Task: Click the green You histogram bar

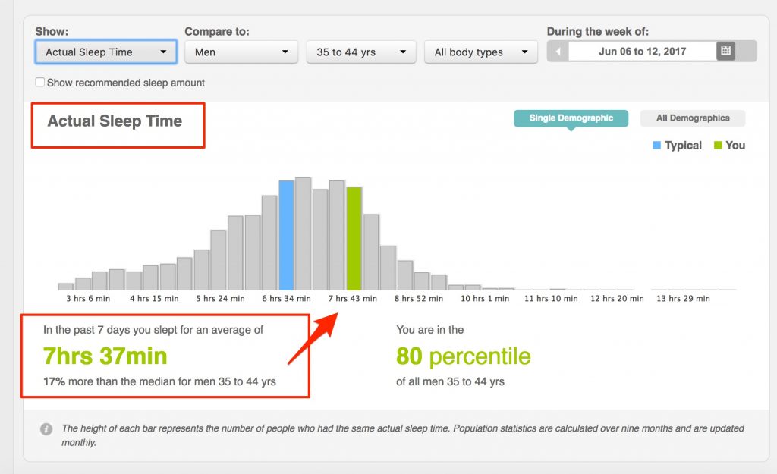Action: (354, 238)
